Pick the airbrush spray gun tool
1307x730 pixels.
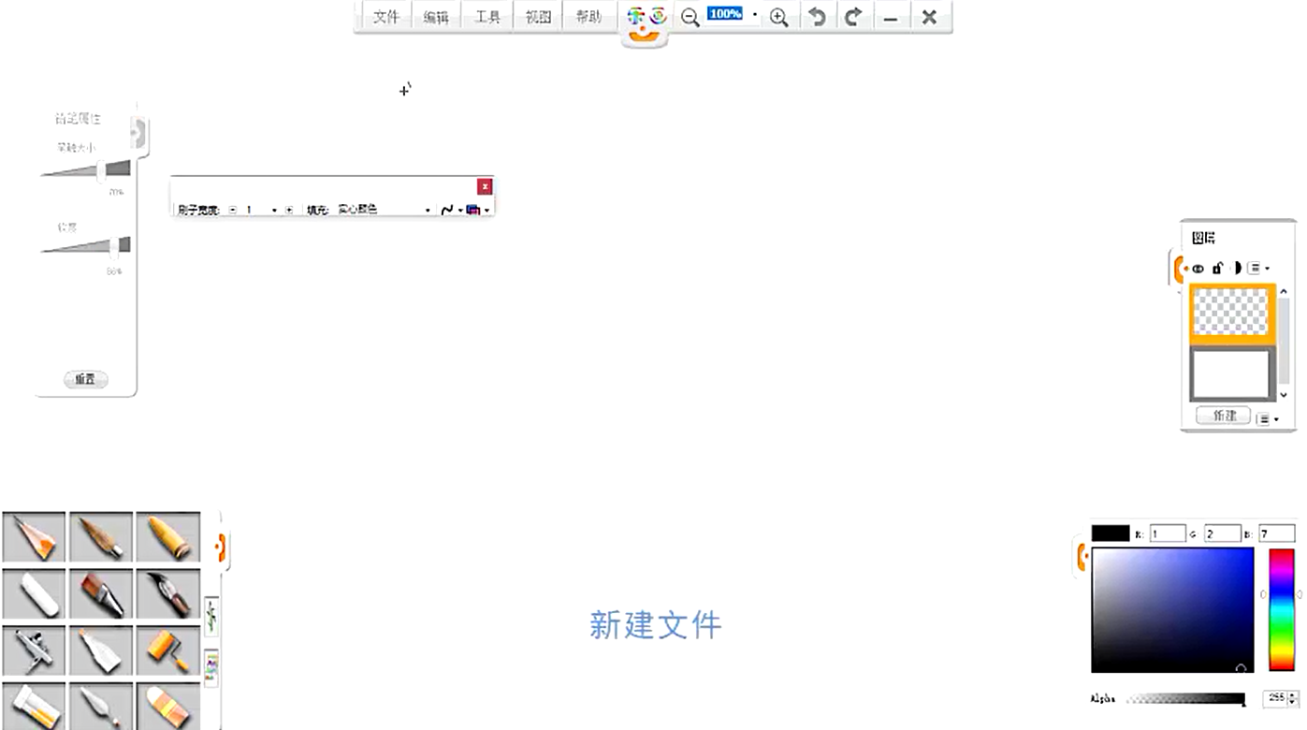34,650
